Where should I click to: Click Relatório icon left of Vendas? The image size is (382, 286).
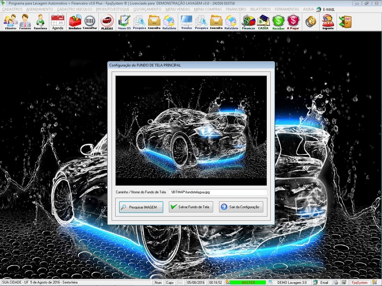[x=170, y=22]
